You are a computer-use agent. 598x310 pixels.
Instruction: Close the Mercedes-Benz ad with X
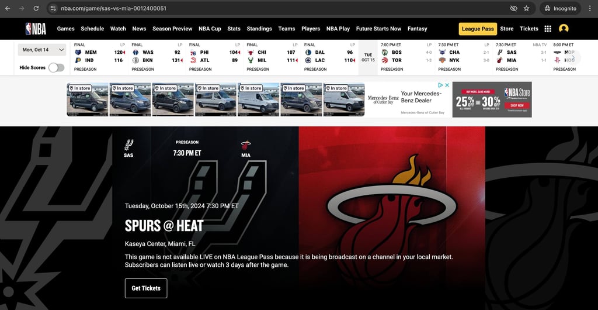(x=447, y=85)
